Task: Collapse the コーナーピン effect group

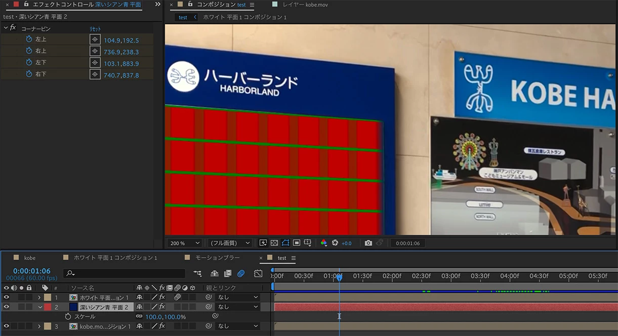Action: [x=6, y=28]
